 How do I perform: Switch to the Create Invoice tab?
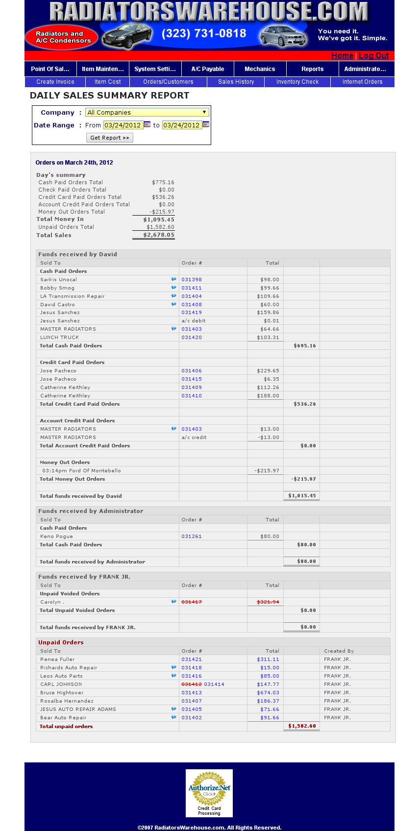(55, 82)
